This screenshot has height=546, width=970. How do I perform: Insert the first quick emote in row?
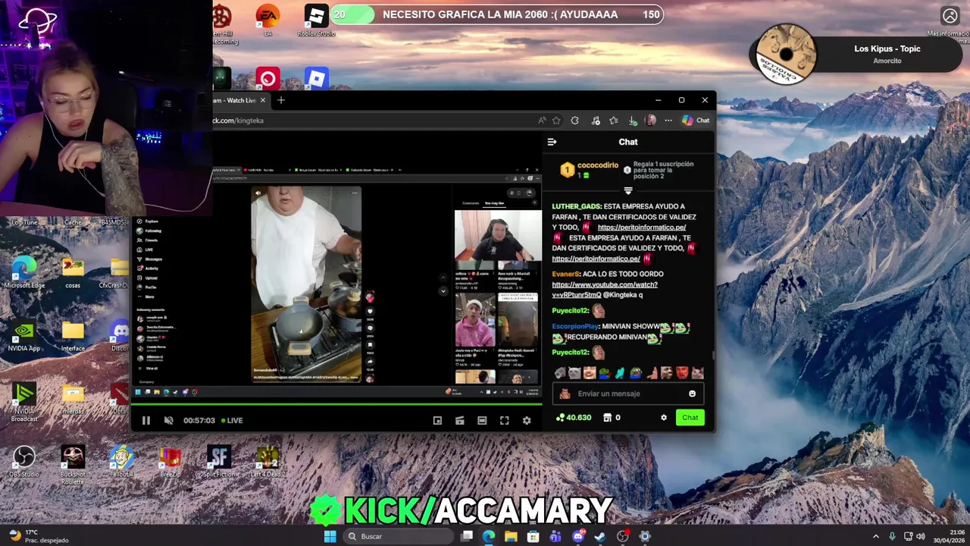[x=560, y=373]
